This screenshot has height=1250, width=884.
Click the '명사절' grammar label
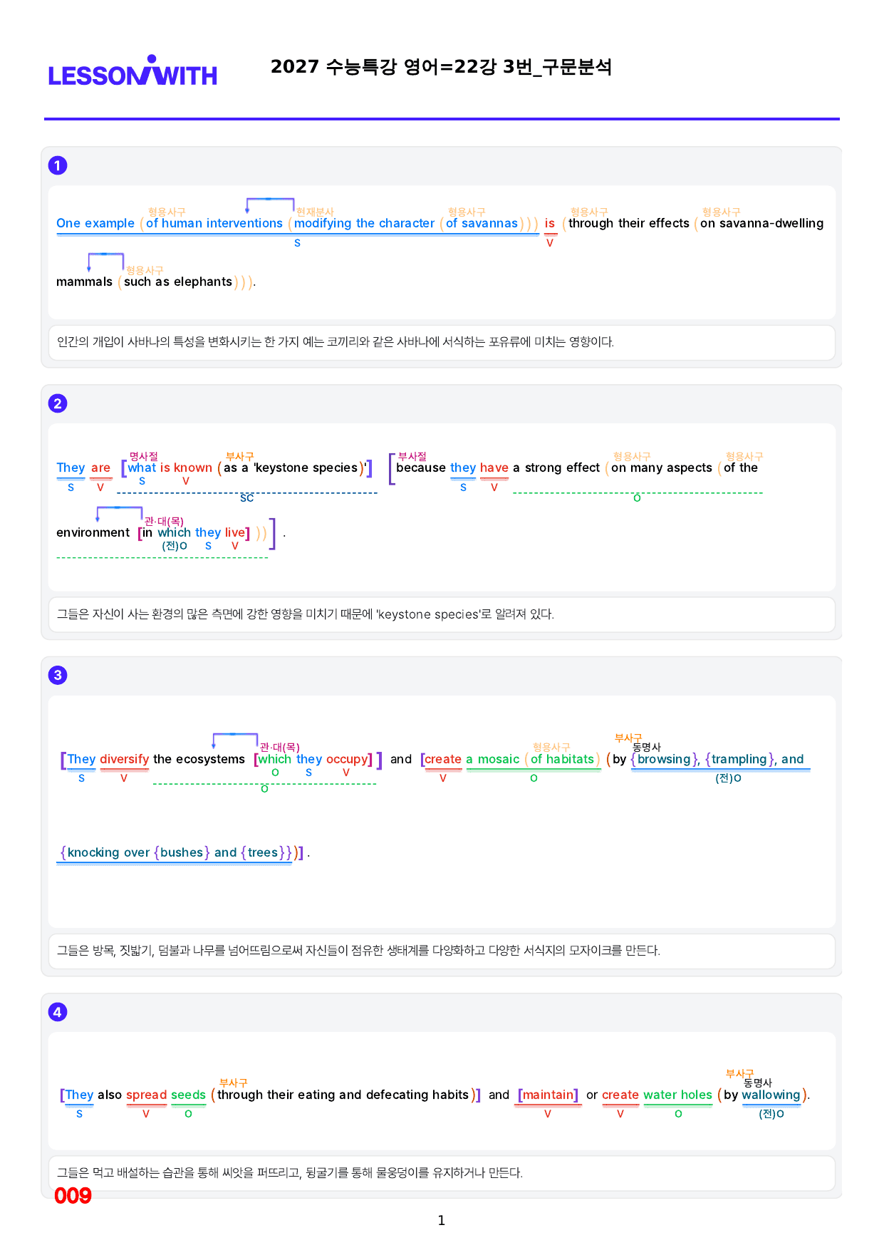(x=144, y=456)
